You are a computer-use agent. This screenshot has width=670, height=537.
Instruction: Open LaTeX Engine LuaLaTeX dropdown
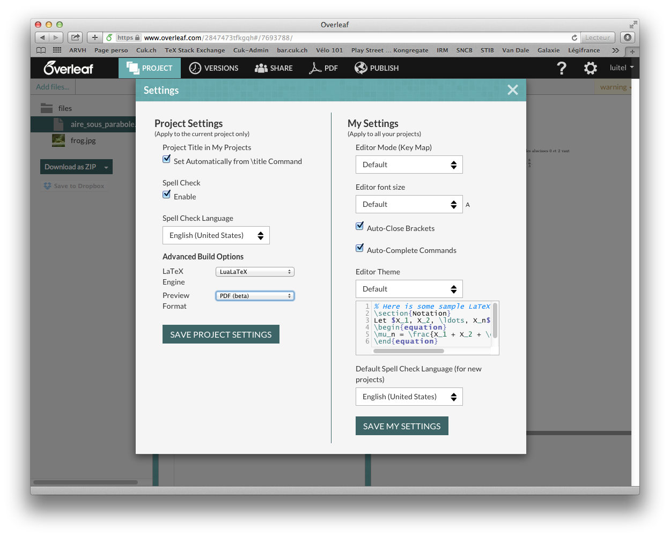pyautogui.click(x=255, y=272)
